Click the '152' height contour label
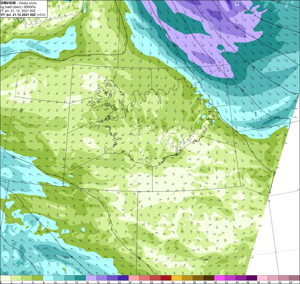Screen dimensions: 300x284 (89, 55)
